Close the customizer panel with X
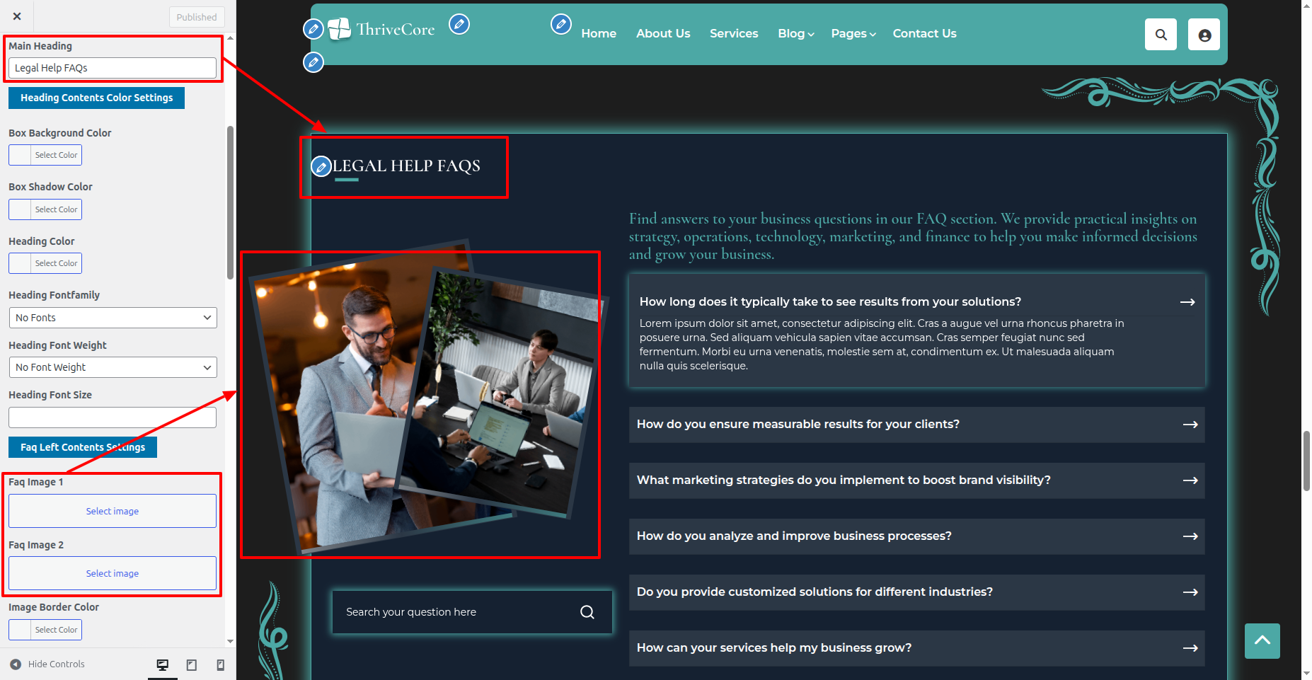 [17, 16]
